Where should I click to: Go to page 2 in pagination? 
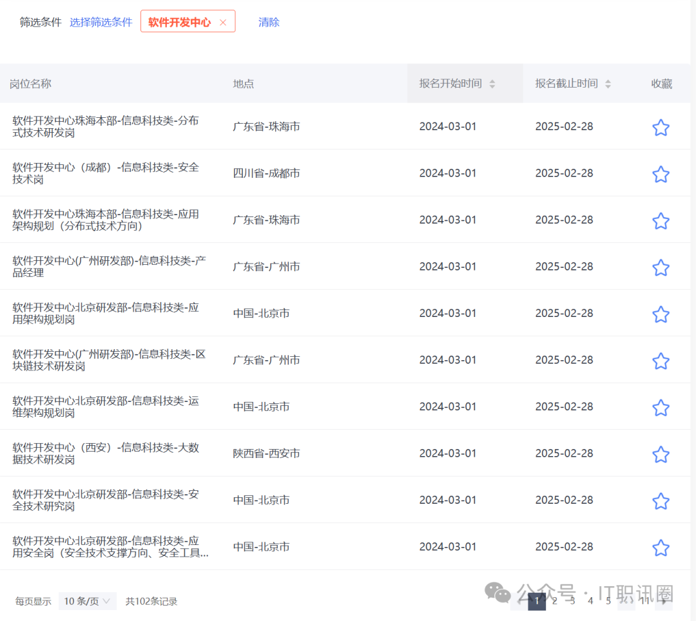(x=554, y=601)
